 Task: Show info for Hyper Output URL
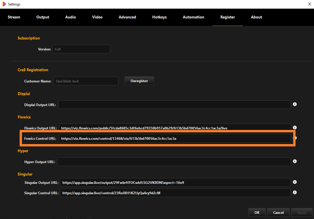tap(295, 161)
